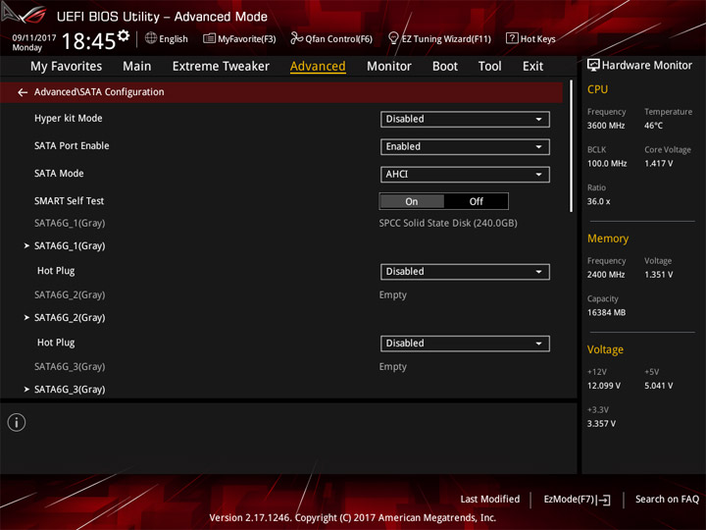Switch to Main tab
Image resolution: width=706 pixels, height=530 pixels.
137,67
